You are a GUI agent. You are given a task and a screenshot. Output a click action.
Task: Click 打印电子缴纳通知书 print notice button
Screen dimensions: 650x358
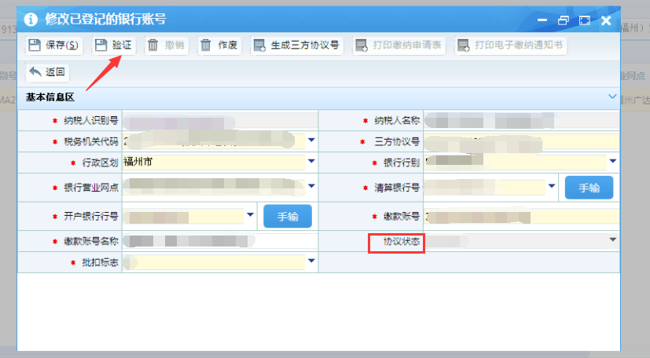tap(510, 46)
